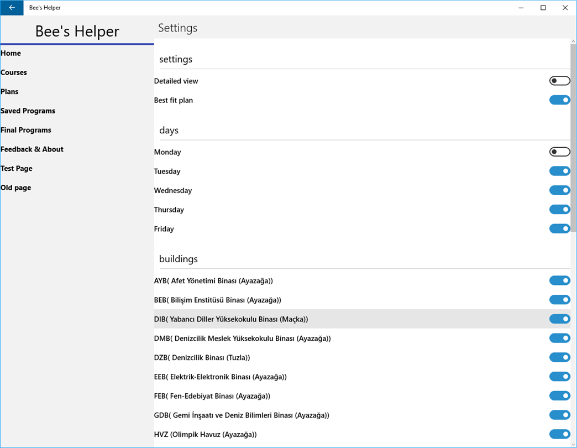Disable the EEB building toggle

559,377
